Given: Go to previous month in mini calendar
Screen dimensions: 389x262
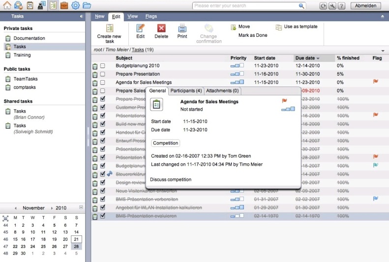Looking at the screenshot, I should (16, 208).
